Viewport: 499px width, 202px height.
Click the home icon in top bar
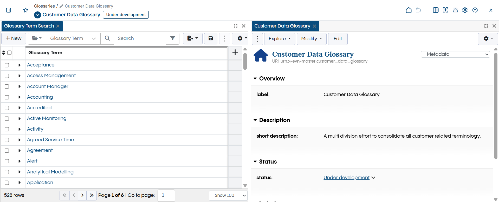(x=409, y=10)
